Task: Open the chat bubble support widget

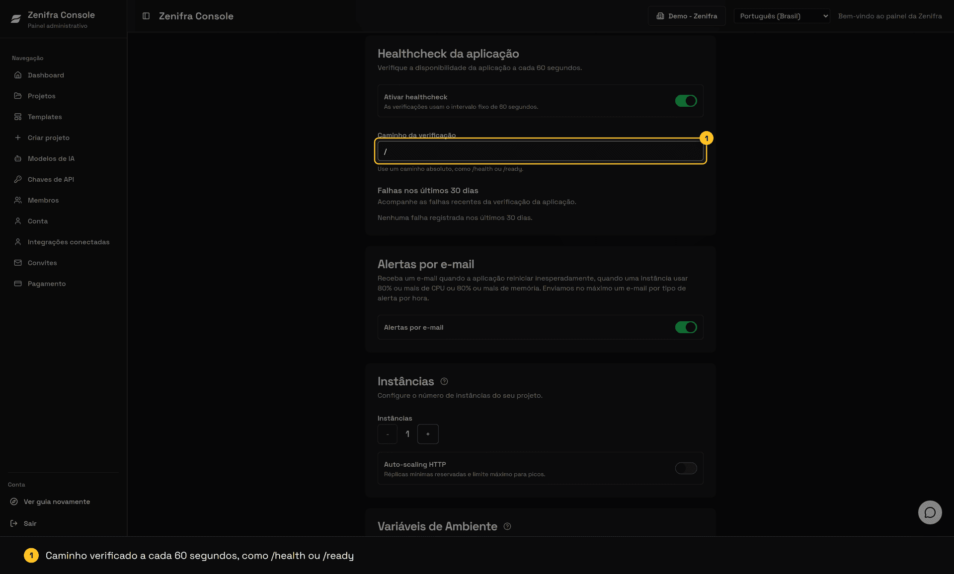Action: pos(930,512)
